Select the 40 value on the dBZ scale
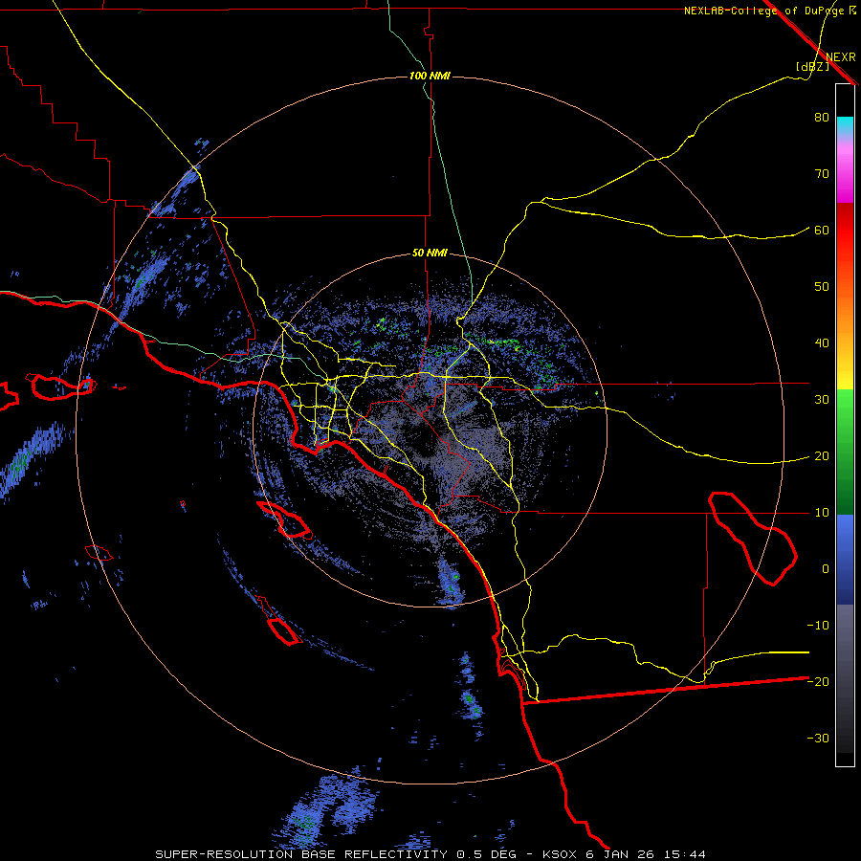 [x=822, y=343]
